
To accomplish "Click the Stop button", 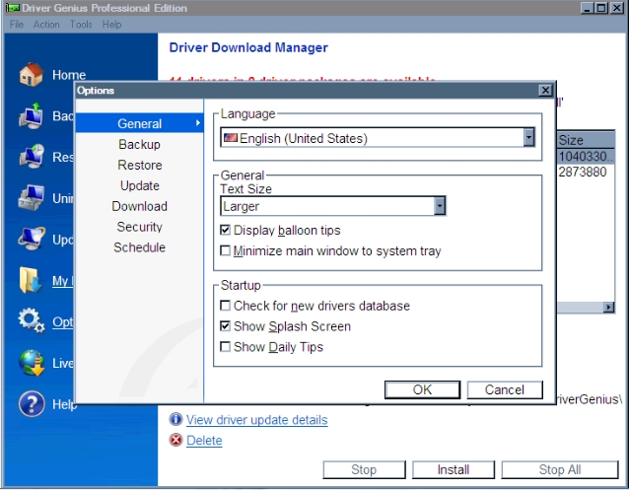I will (x=364, y=469).
